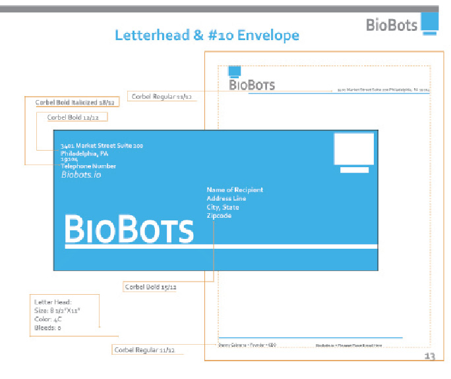Click the Corbel Bold Italicized 18/12 label
451x379 pixels.
(x=75, y=102)
